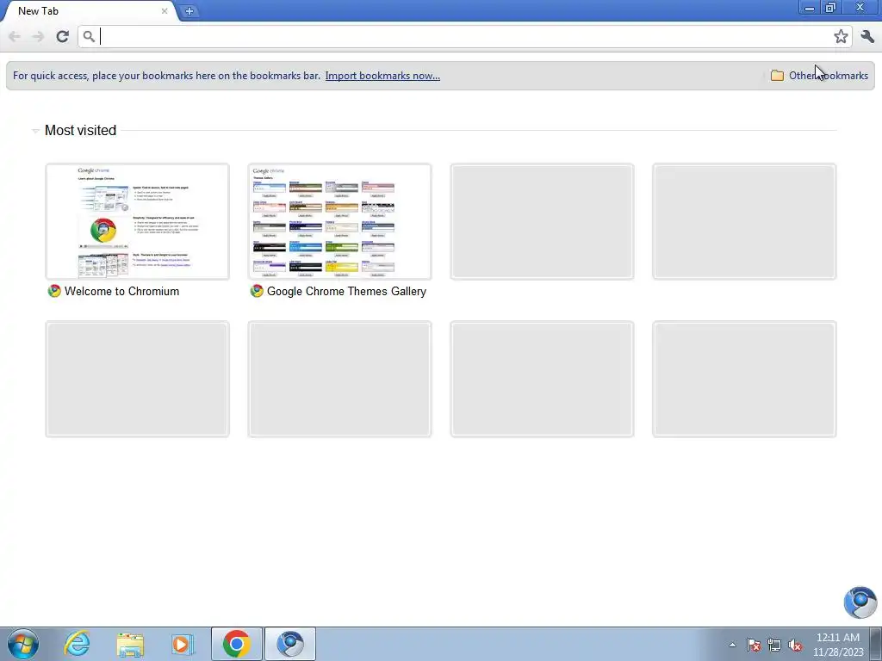Image resolution: width=882 pixels, height=661 pixels.
Task: Open Welcome to Chromium thumbnail
Action: pyautogui.click(x=137, y=221)
